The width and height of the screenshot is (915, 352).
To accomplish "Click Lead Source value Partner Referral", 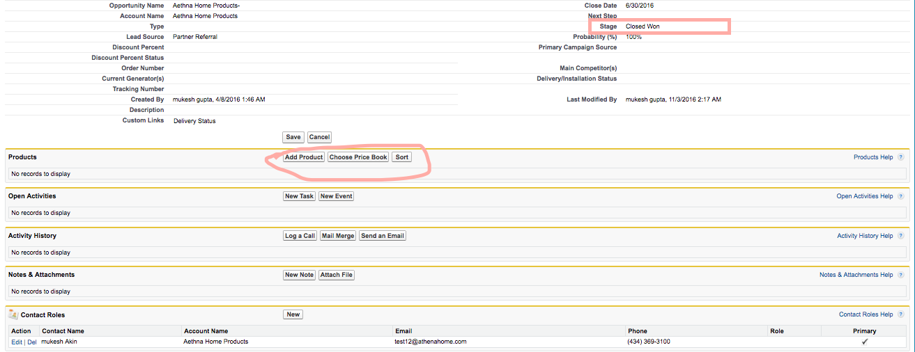I will pos(195,37).
